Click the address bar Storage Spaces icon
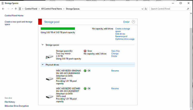 [x=20, y=9]
